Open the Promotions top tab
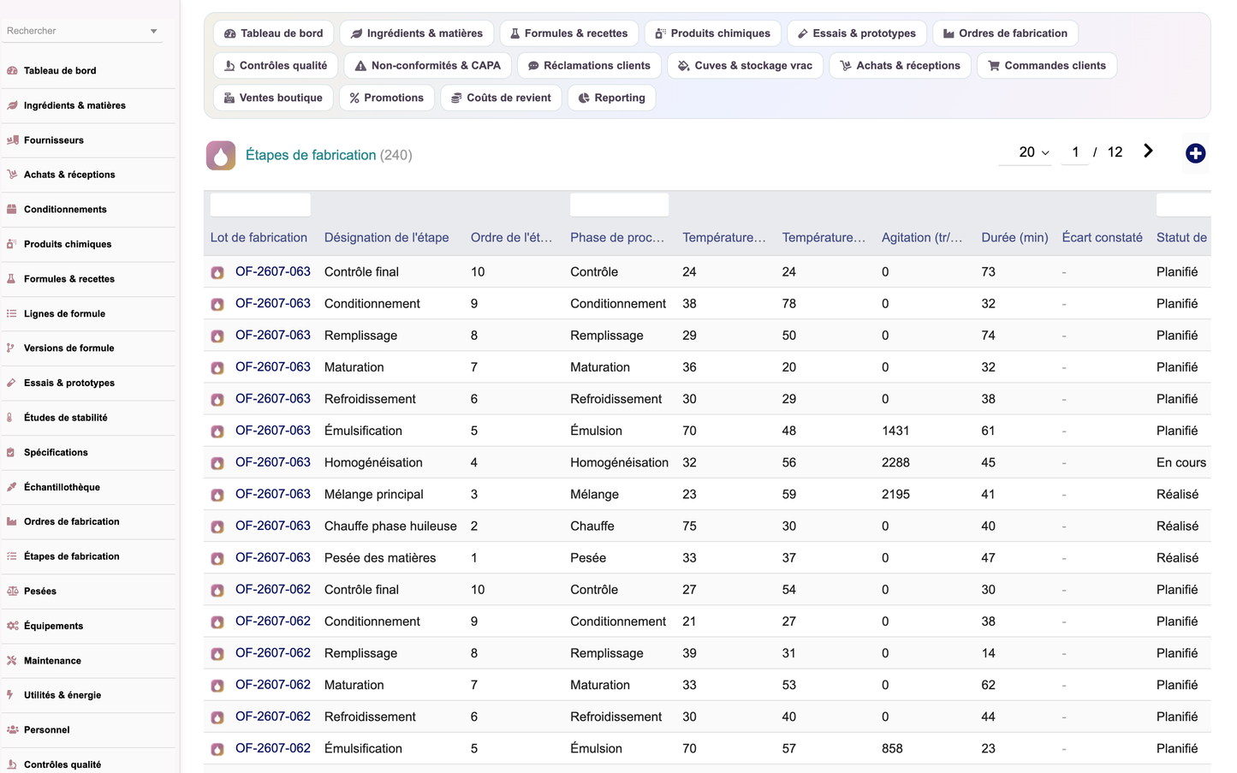1237x773 pixels. [x=387, y=98]
